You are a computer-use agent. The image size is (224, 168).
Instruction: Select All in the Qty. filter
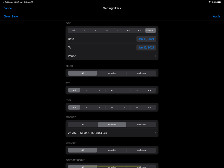coord(74,90)
